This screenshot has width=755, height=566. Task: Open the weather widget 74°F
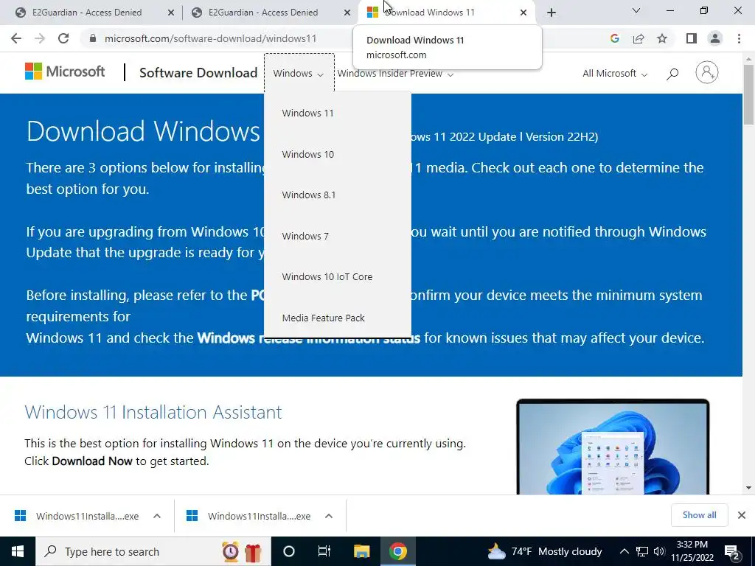click(x=545, y=551)
